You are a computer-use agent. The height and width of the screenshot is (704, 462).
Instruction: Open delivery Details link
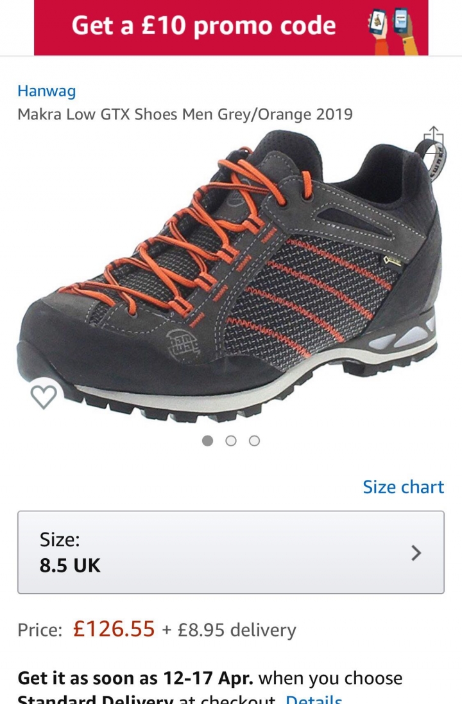(x=314, y=699)
